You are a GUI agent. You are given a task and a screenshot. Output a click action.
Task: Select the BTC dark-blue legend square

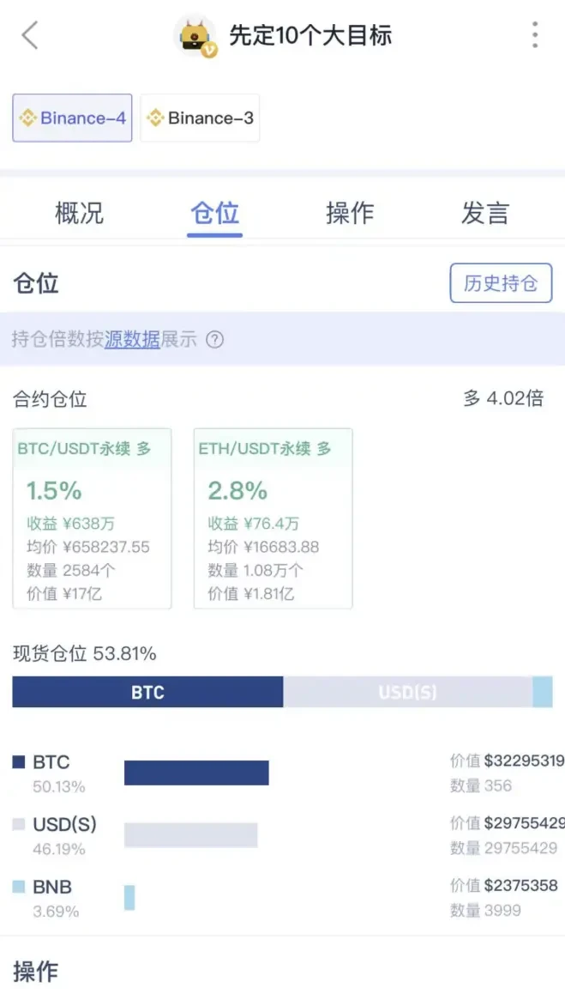click(x=21, y=761)
